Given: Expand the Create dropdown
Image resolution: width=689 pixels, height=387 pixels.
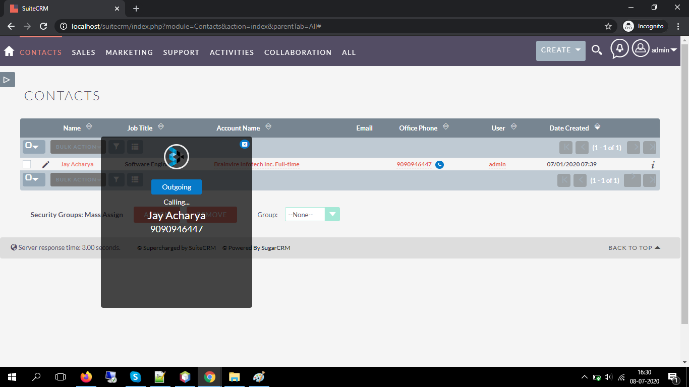Looking at the screenshot, I should [x=560, y=50].
